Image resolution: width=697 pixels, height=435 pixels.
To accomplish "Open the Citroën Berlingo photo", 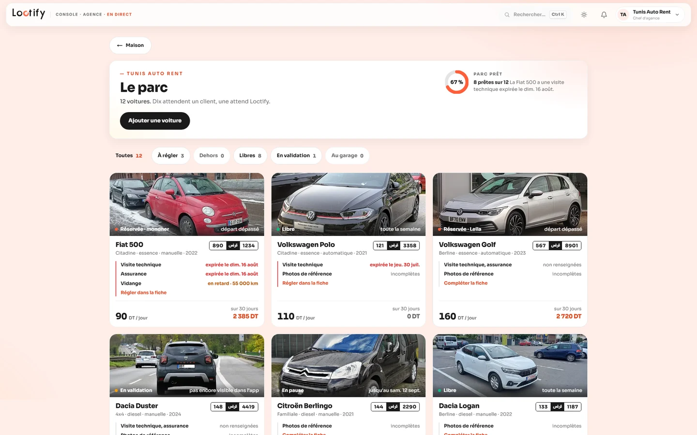I will 348,365.
